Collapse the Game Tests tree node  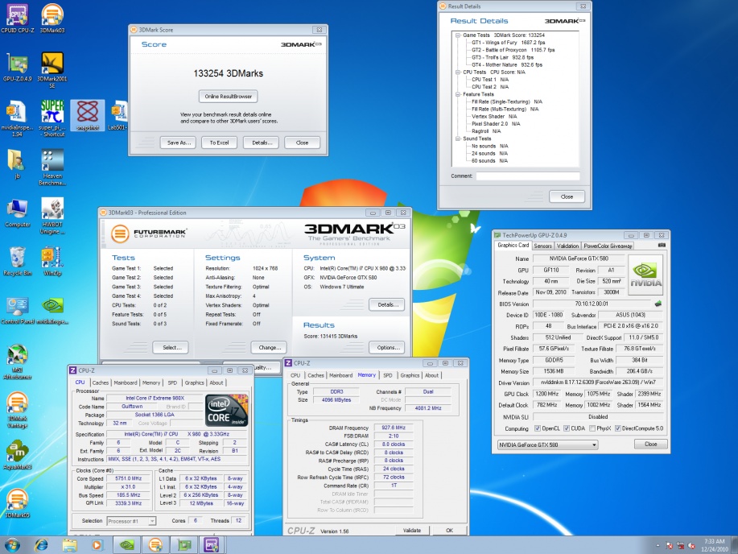(456, 35)
